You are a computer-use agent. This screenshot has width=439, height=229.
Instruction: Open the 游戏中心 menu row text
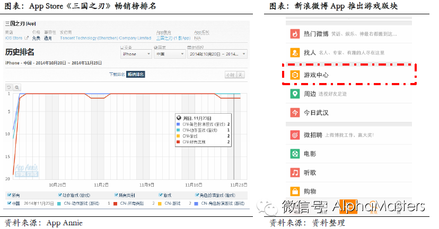point(316,75)
